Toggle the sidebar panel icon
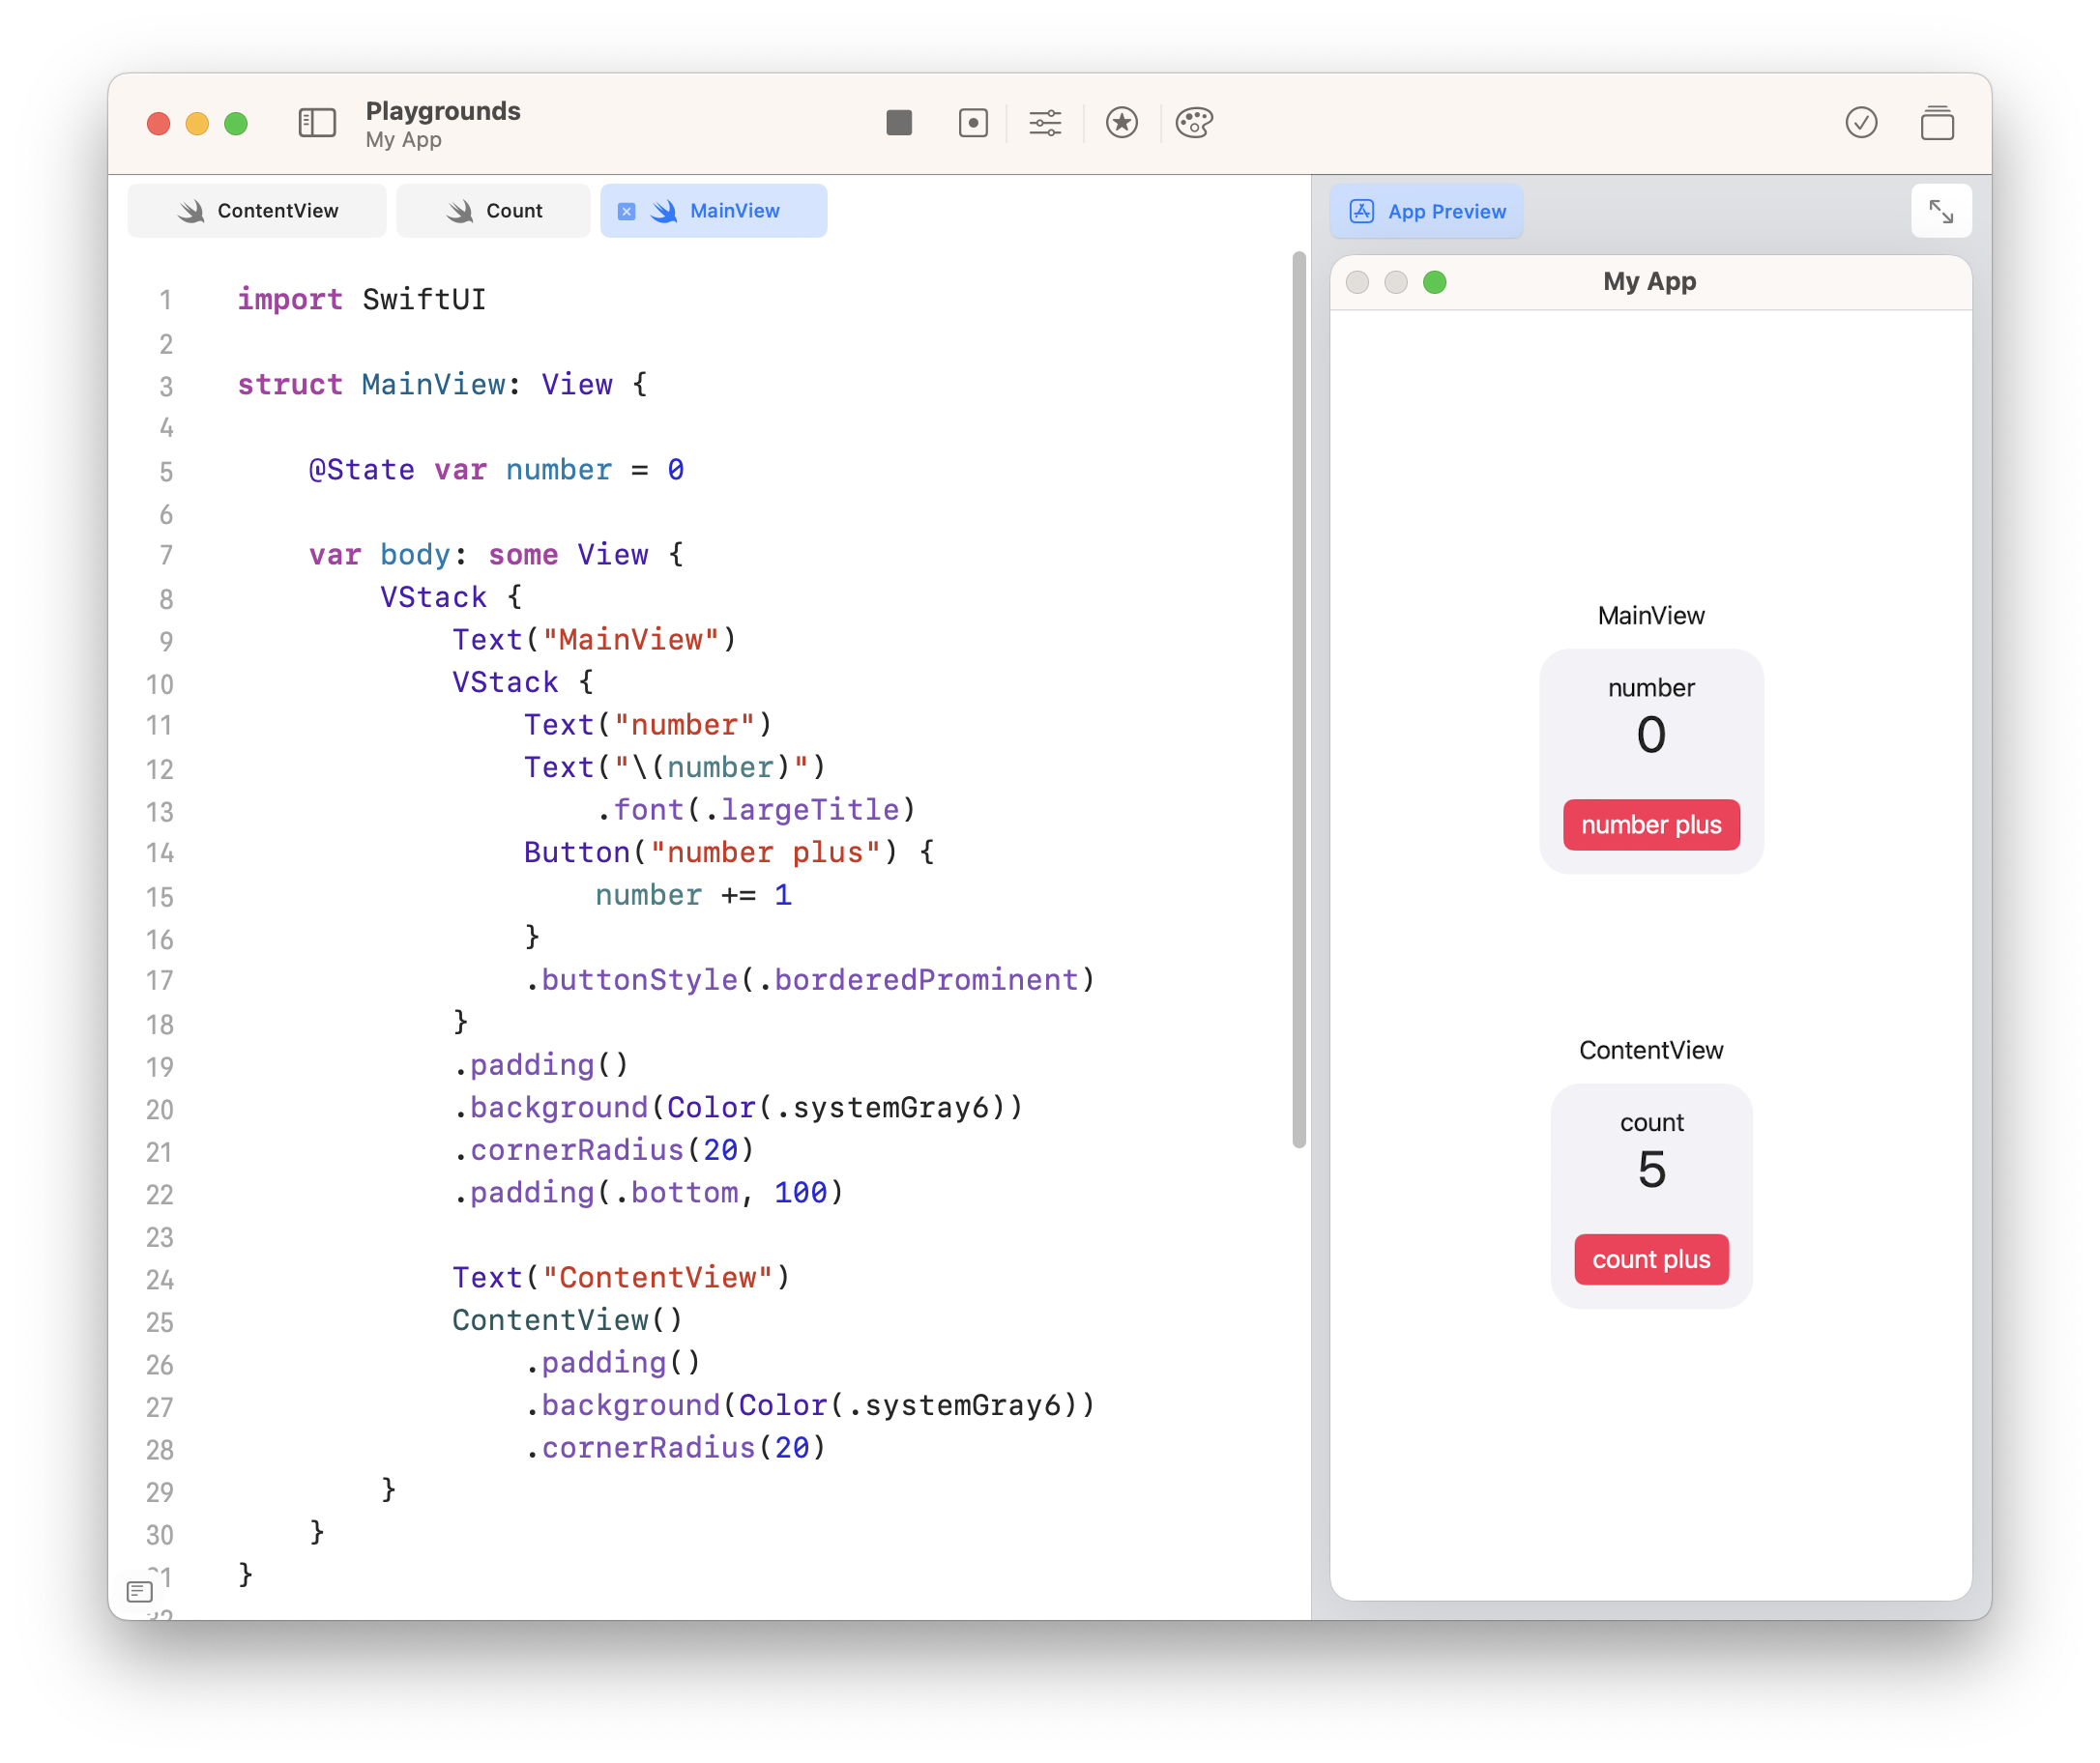Image resolution: width=2100 pixels, height=1763 pixels. point(317,123)
